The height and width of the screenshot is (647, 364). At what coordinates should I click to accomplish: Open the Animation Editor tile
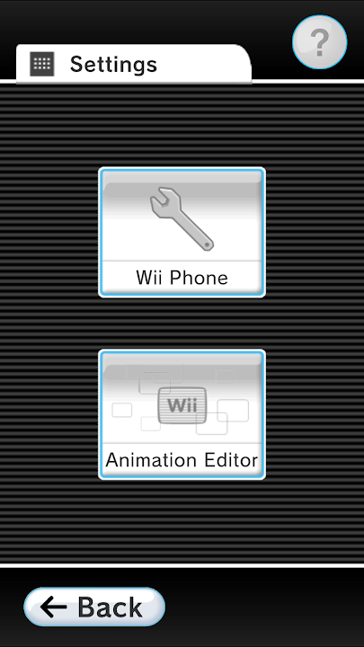[182, 414]
